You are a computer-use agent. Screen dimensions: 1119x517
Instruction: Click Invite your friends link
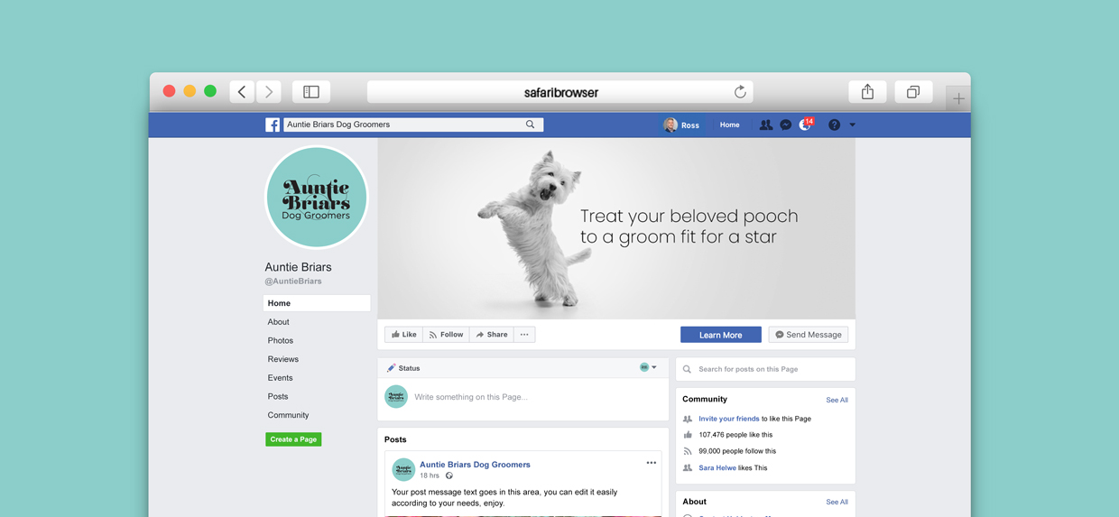729,419
